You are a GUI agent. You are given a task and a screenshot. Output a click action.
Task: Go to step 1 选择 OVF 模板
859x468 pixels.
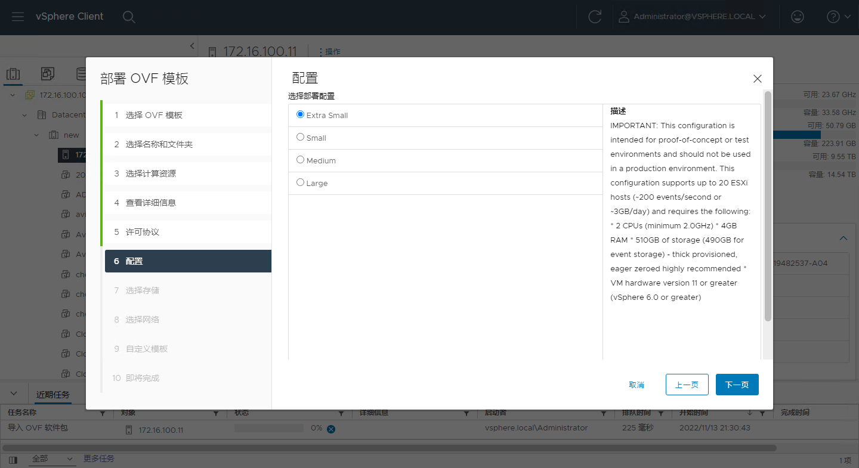tap(154, 115)
